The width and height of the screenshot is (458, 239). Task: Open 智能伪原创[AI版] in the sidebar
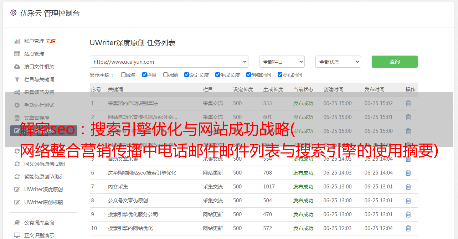[43, 177]
